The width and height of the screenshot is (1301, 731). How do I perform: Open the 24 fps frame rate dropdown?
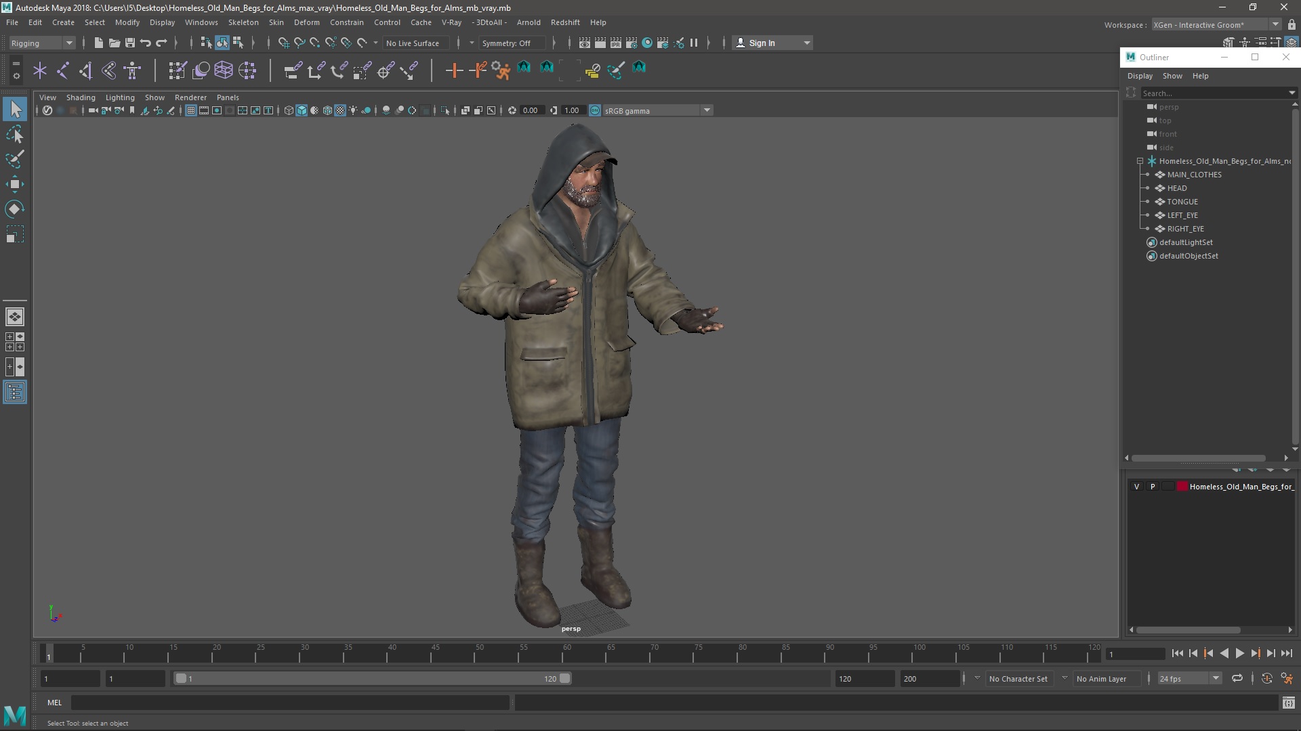(1216, 678)
